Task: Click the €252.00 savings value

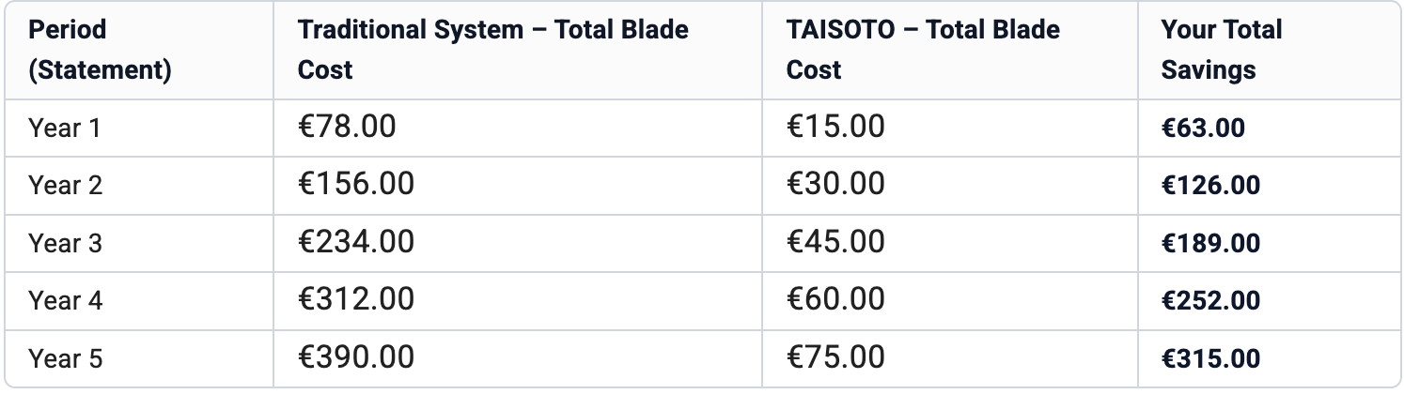Action: click(1210, 301)
